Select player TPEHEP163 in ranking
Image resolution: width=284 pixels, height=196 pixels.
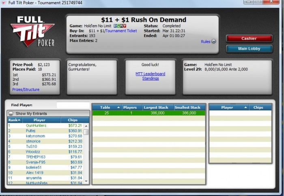(x=45, y=157)
